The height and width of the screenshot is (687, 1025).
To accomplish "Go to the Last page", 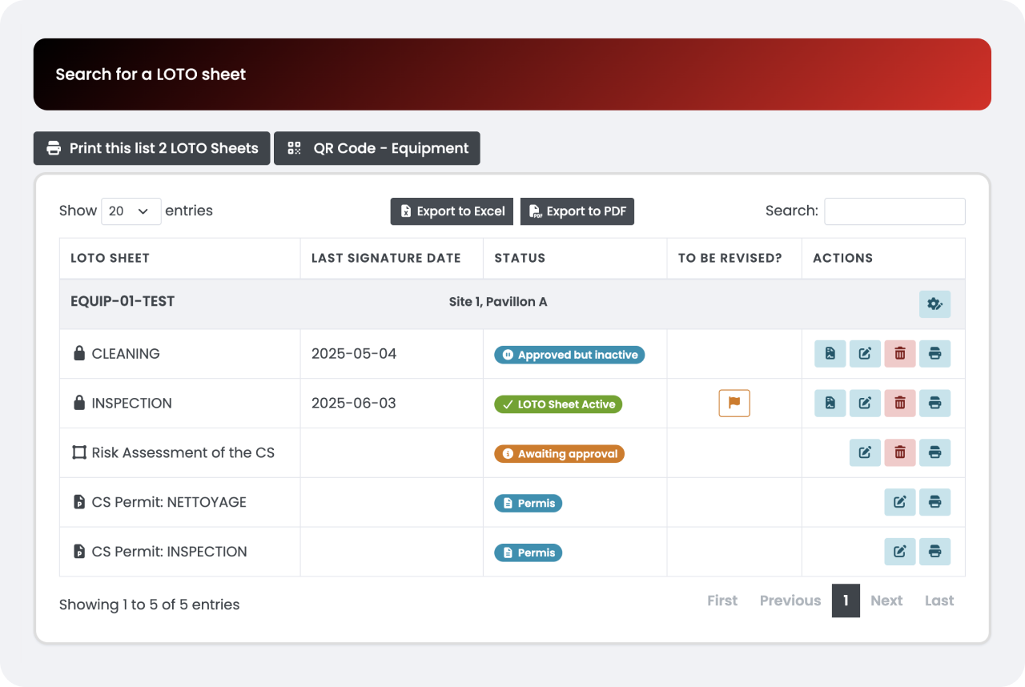I will pyautogui.click(x=939, y=601).
